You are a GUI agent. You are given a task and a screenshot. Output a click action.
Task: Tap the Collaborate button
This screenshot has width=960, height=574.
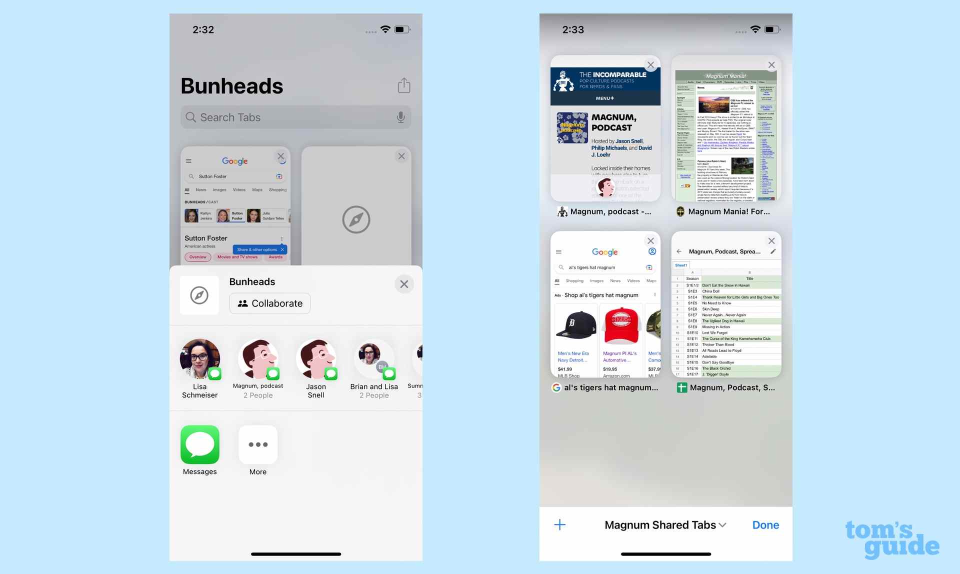pos(270,302)
